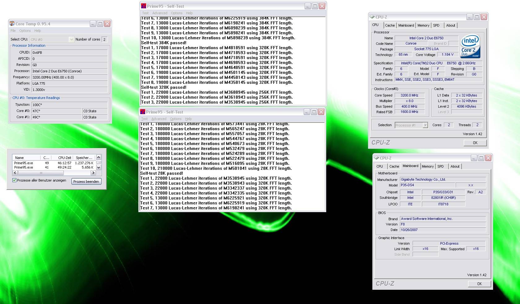520x304 pixels.
Task: Click process list scroll up arrow
Action: (x=98, y=157)
